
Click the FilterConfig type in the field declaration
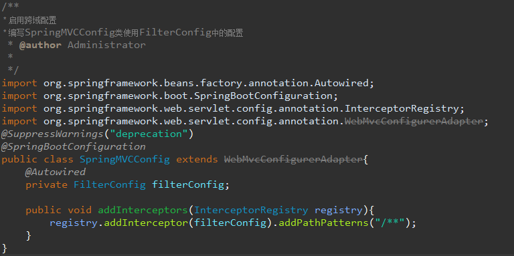click(x=110, y=185)
